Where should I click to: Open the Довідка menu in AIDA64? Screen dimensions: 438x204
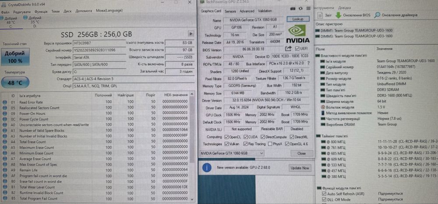[x=345, y=8]
